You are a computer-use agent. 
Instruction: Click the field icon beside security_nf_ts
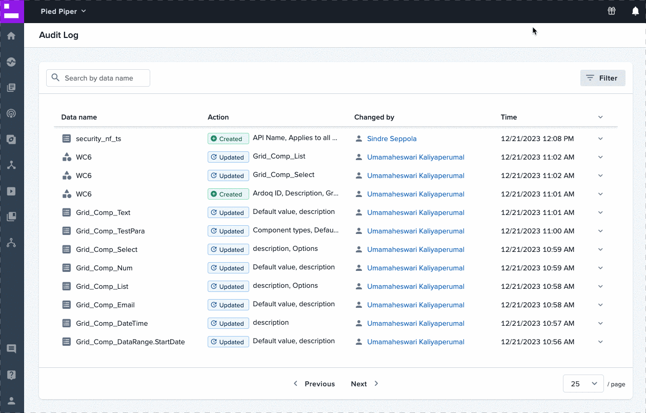[x=67, y=139]
